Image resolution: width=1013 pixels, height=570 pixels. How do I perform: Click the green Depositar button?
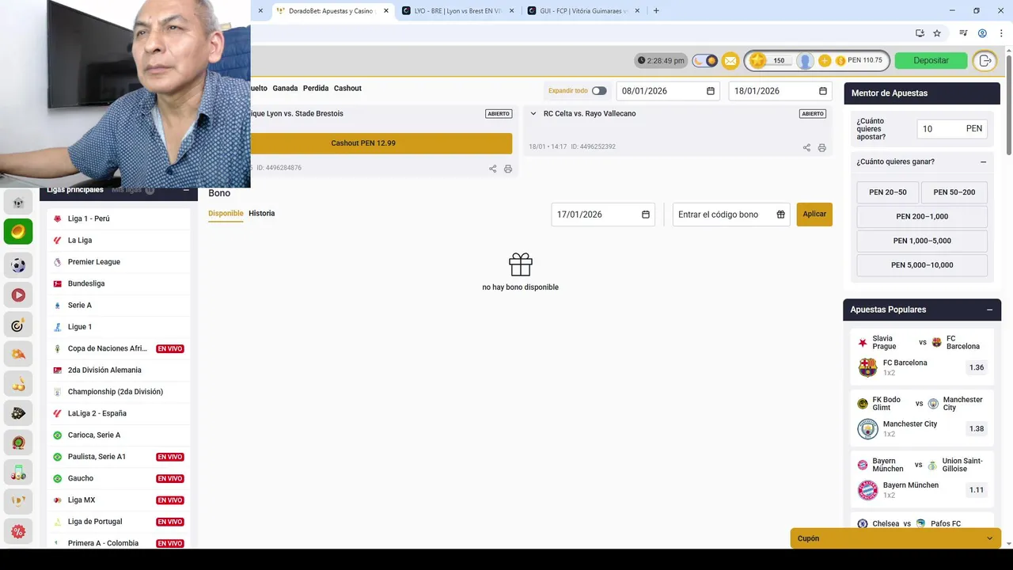931,61
